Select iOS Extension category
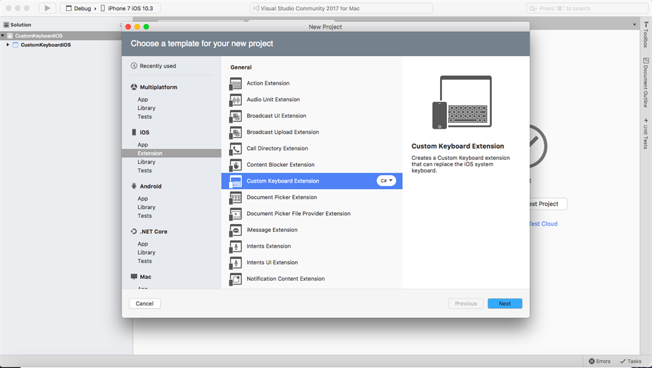The height and width of the screenshot is (368, 652). pyautogui.click(x=171, y=153)
